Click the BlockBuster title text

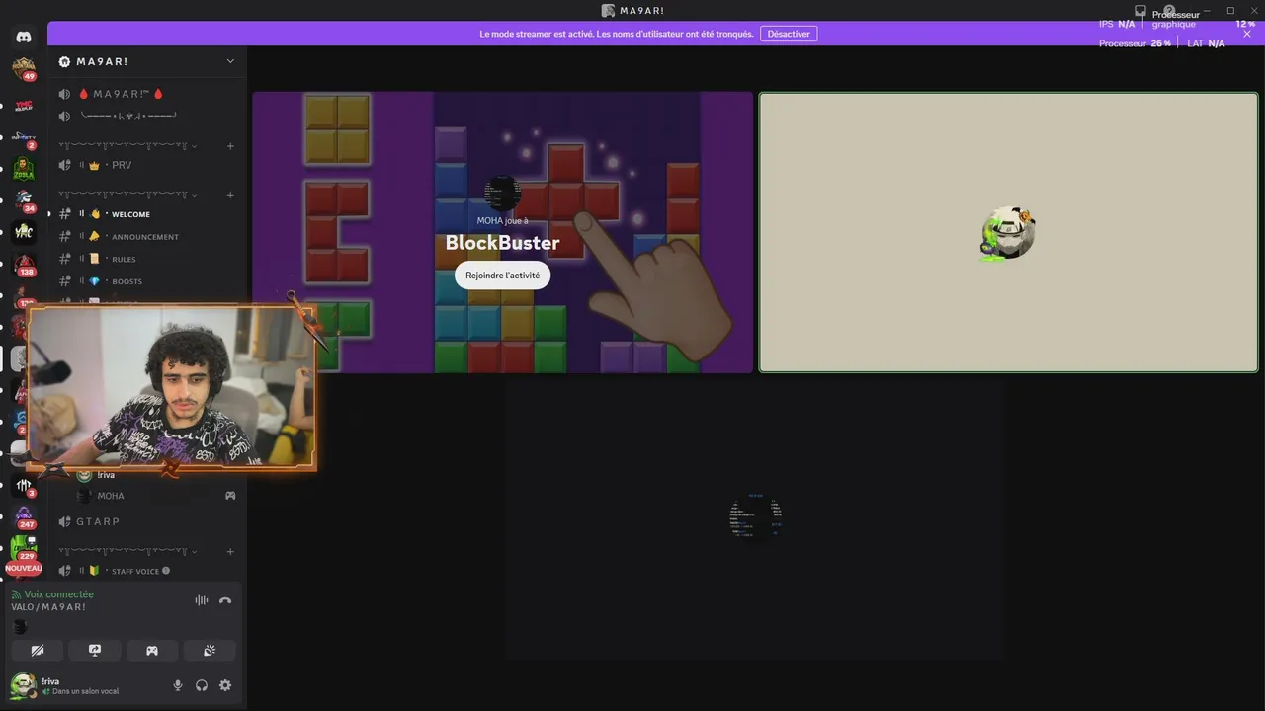click(x=502, y=243)
